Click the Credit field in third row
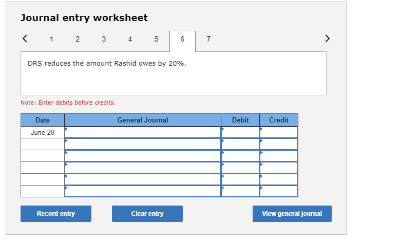This screenshot has width=419, height=245. tap(279, 156)
